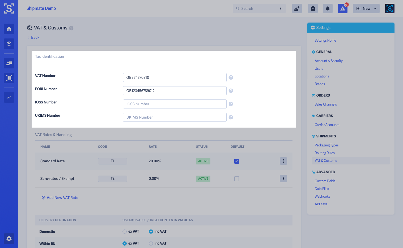Select ex VAT for Domestic destination
This screenshot has width=403, height=248.
(125, 232)
